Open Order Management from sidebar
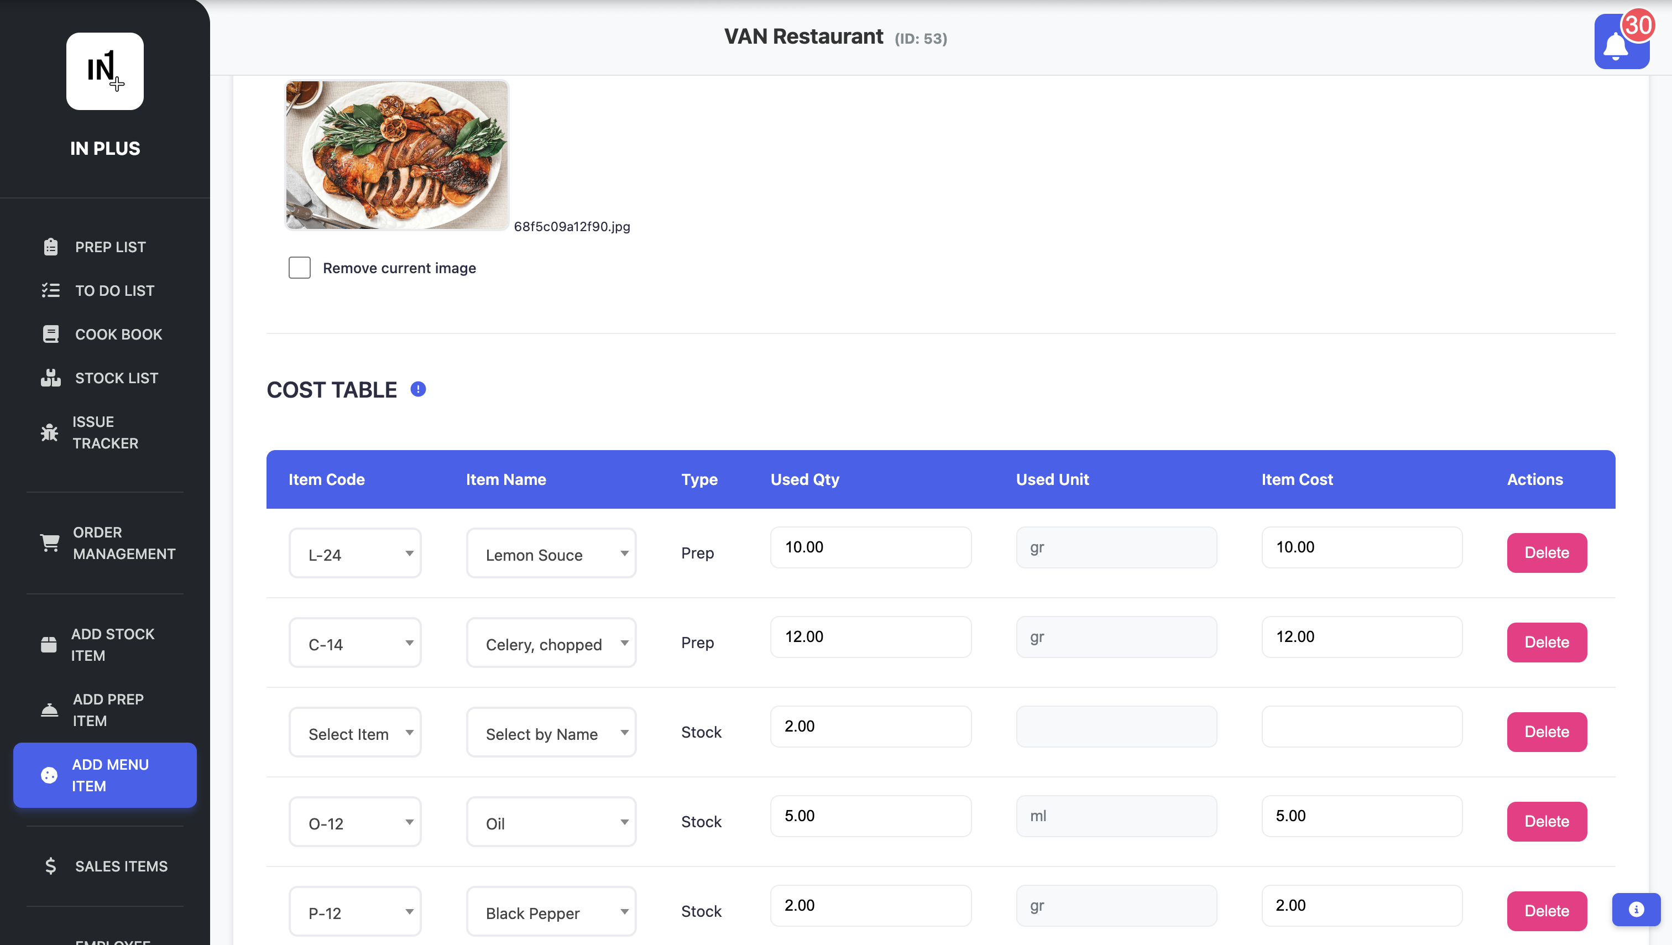This screenshot has height=945, width=1672. click(x=124, y=542)
